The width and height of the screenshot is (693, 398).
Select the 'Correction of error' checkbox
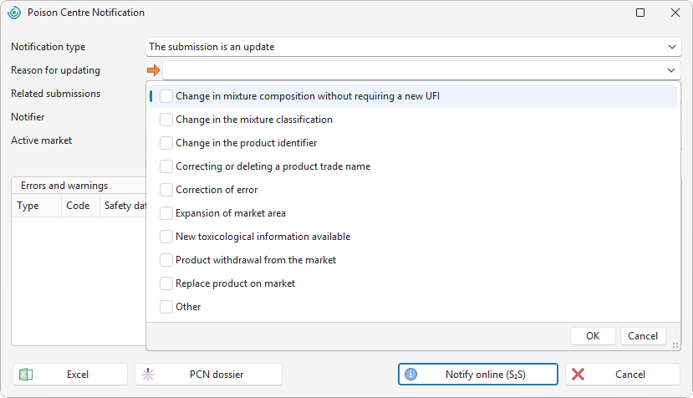(x=166, y=190)
